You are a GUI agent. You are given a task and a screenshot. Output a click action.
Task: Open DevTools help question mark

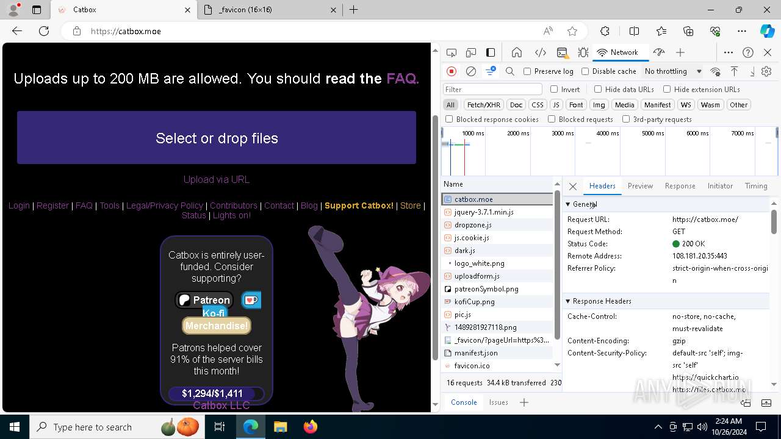pyautogui.click(x=748, y=52)
